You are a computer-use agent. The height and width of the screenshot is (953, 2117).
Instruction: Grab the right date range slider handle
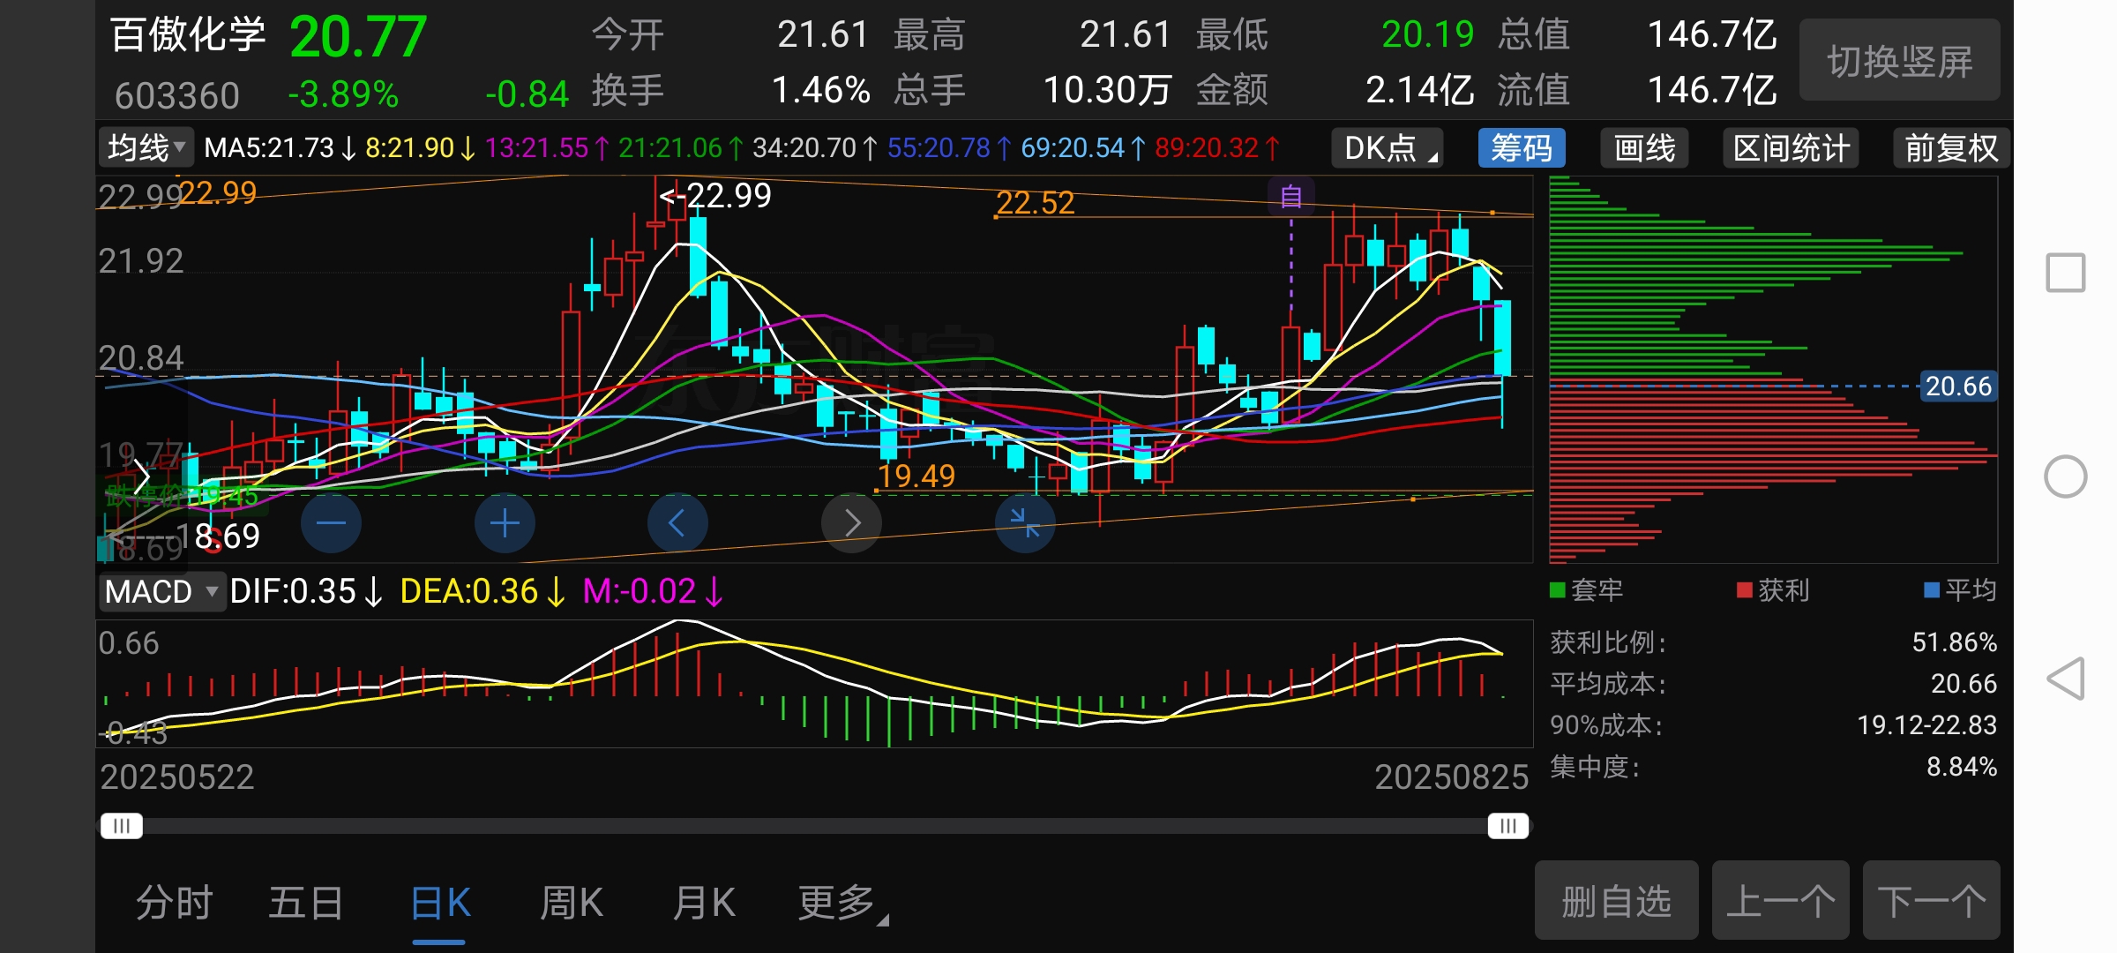(1508, 826)
